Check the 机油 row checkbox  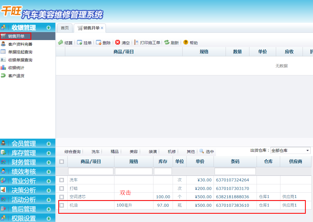(62, 205)
